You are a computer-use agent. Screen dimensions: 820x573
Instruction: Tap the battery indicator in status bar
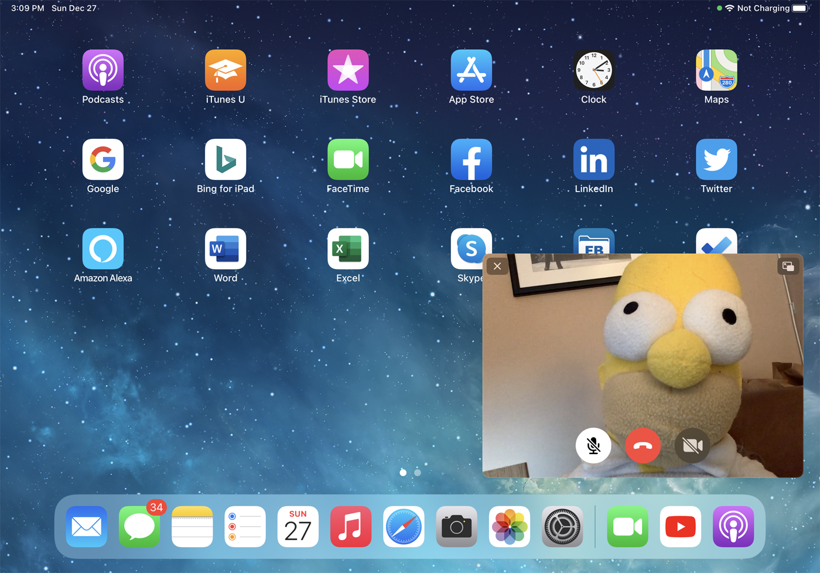(799, 8)
